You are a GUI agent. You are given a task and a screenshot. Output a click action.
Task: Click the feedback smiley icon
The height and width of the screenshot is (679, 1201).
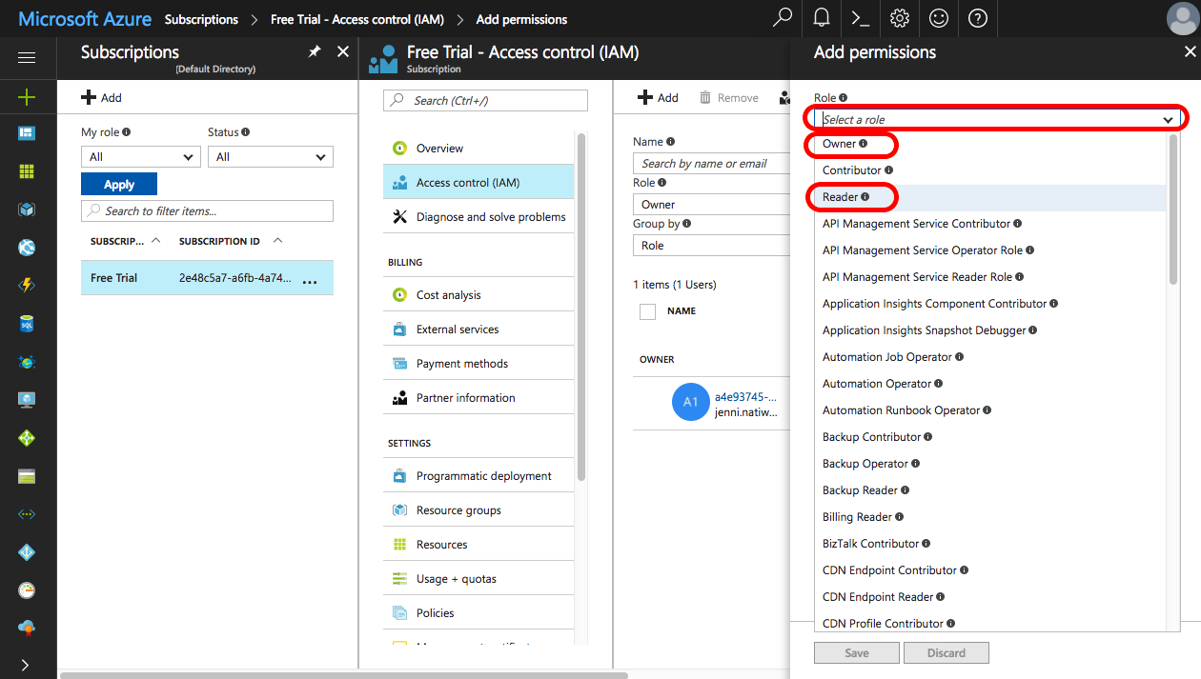tap(939, 18)
